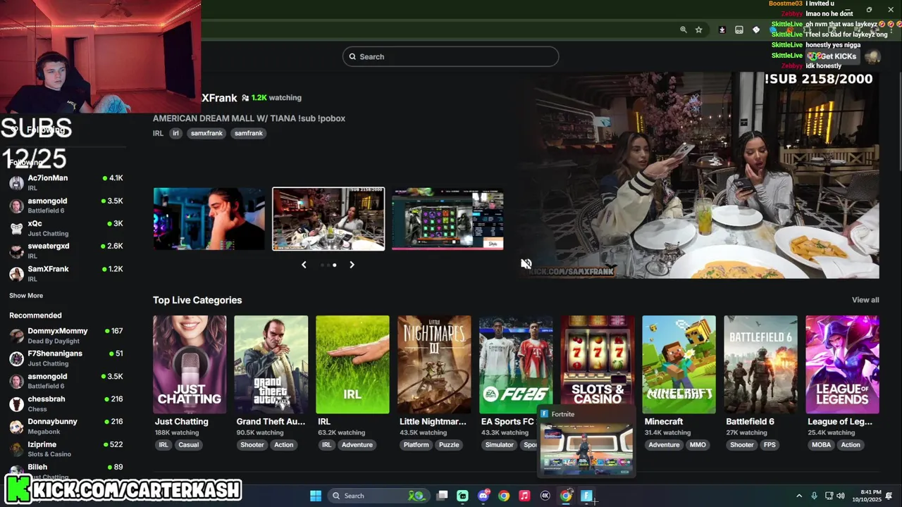
Task: Open the notifications bell icon
Action: tap(889, 496)
